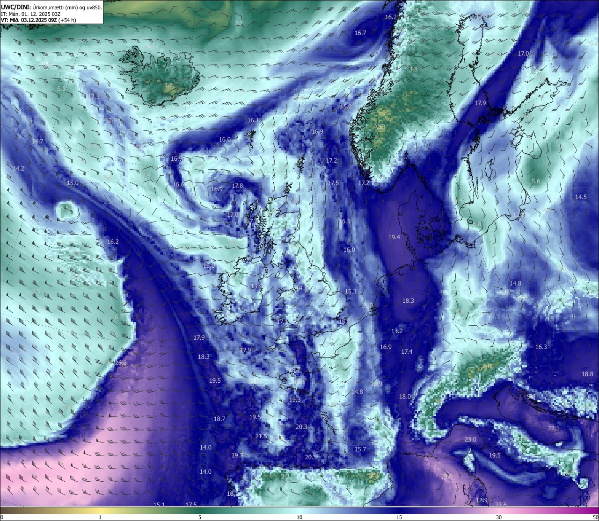
Task: Click the 2.7 value over Iceland
Action: tap(168, 86)
